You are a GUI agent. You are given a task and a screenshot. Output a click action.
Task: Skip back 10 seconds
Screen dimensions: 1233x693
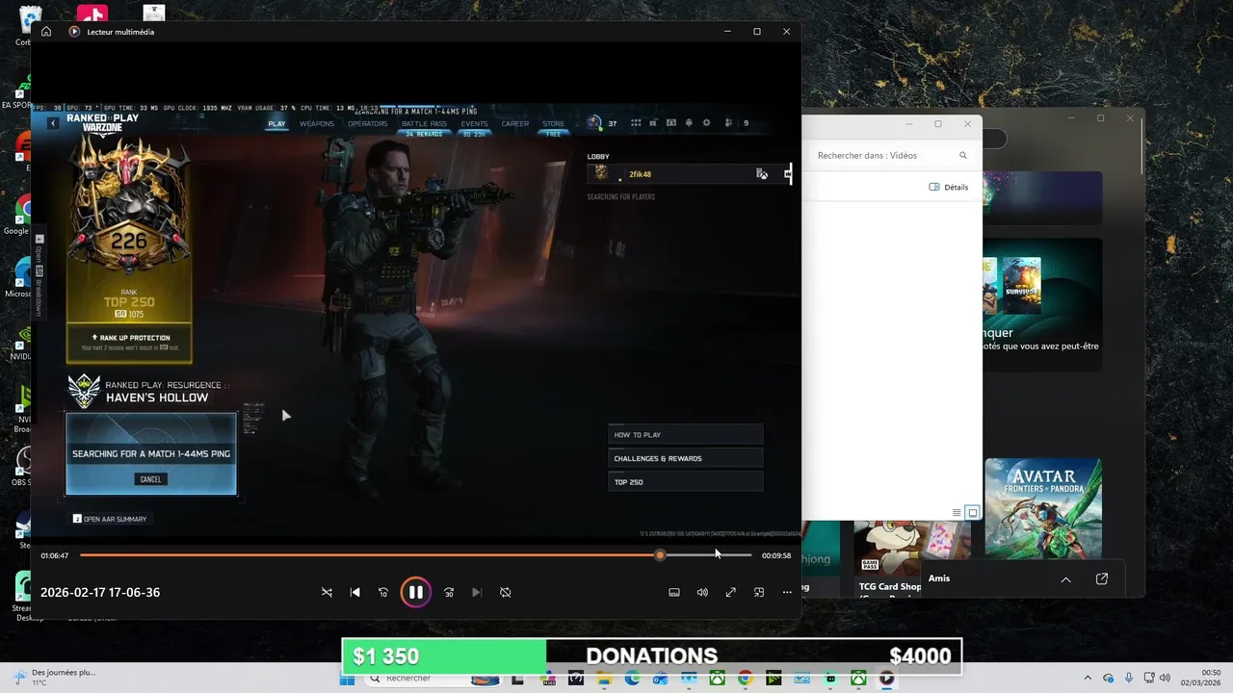(383, 592)
